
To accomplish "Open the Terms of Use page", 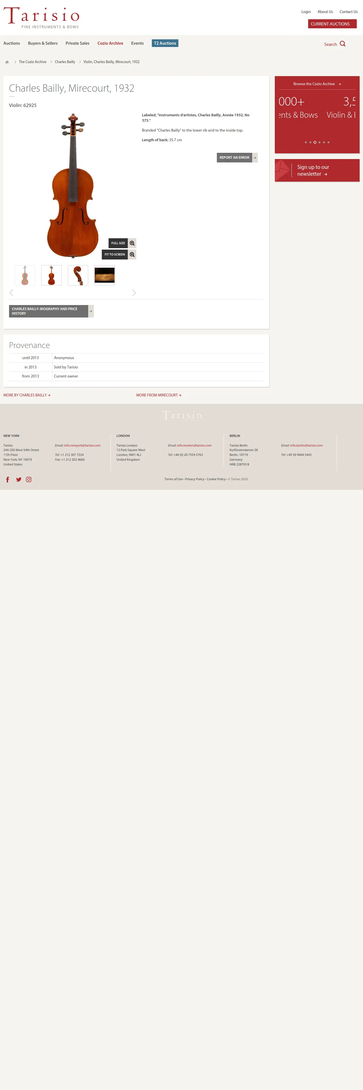I will [174, 479].
